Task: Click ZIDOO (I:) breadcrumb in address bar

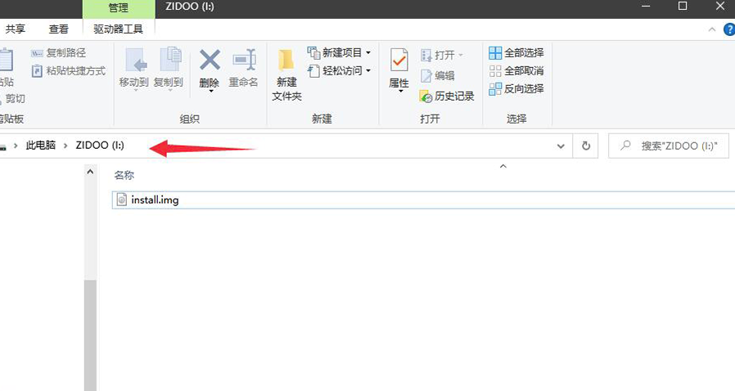Action: point(100,146)
